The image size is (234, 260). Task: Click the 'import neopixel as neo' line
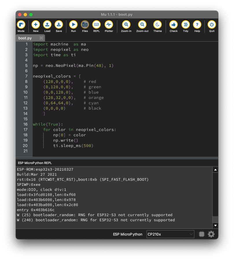pos(61,49)
